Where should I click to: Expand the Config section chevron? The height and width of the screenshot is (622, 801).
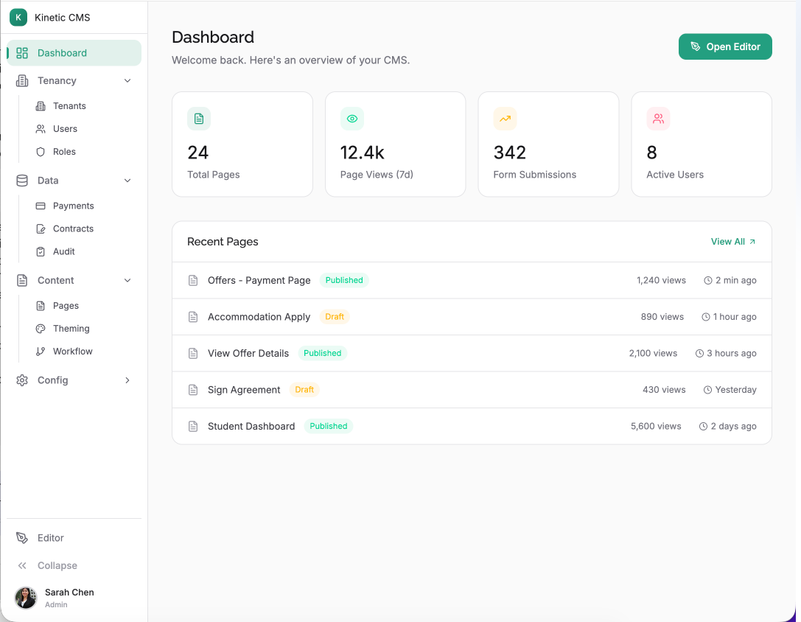pyautogui.click(x=127, y=380)
